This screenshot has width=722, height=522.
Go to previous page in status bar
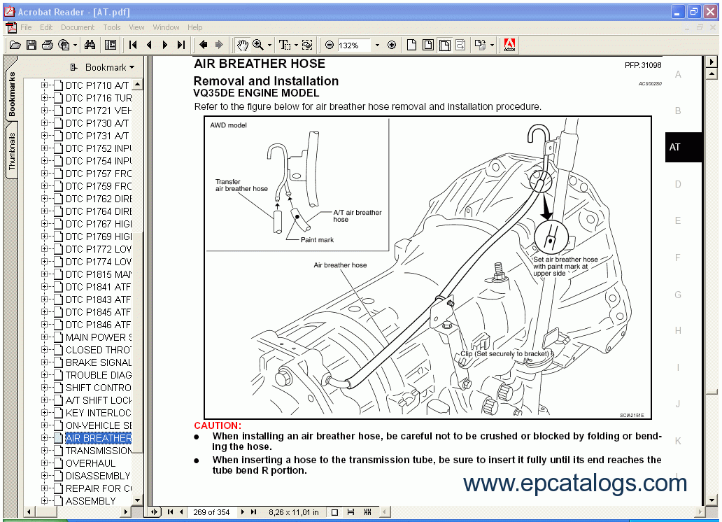point(181,512)
